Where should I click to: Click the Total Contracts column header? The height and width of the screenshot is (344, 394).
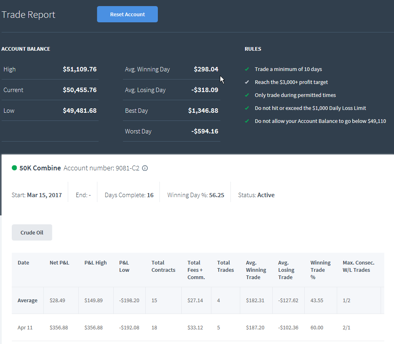(164, 267)
